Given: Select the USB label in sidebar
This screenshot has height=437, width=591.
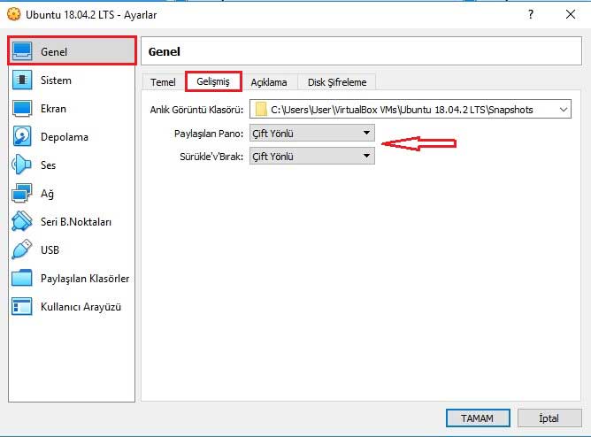Looking at the screenshot, I should point(50,249).
